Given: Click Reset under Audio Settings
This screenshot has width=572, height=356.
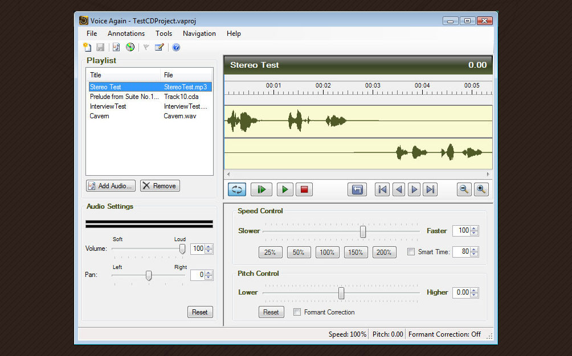Looking at the screenshot, I should coord(200,312).
